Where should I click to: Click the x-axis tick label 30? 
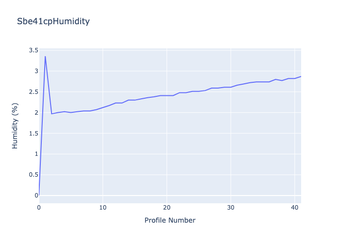[231, 208]
